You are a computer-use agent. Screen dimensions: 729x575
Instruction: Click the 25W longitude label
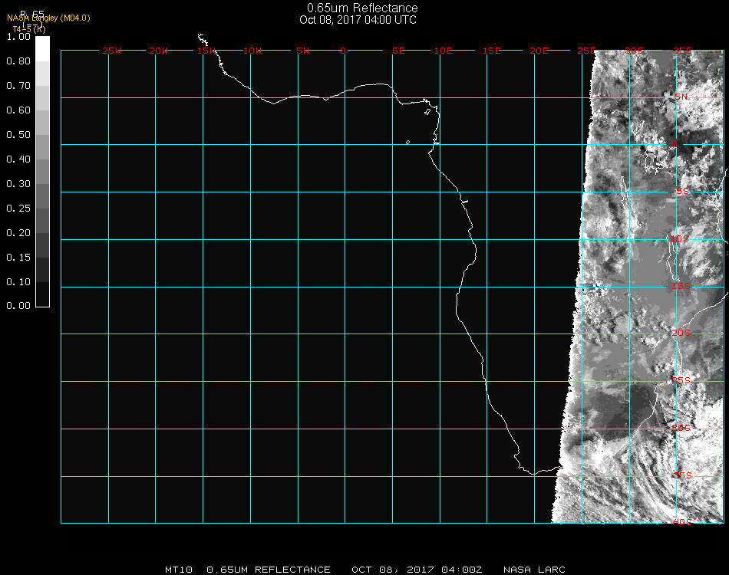[x=112, y=51]
